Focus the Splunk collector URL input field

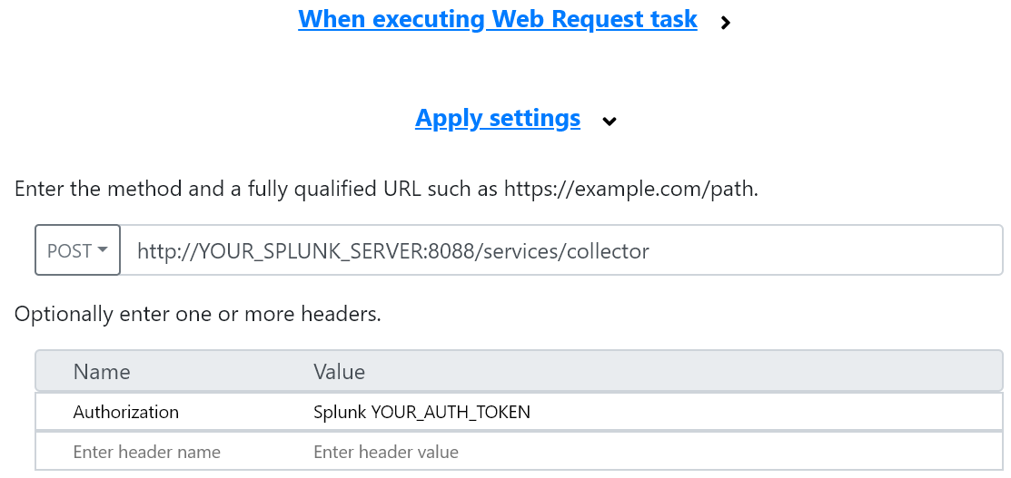pos(772,251)
